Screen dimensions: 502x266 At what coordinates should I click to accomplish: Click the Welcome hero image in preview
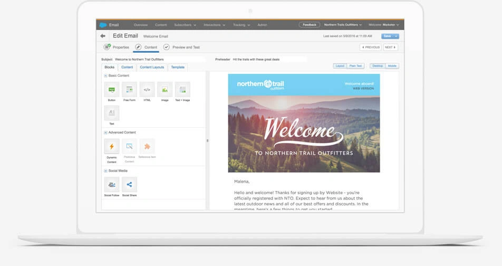[x=304, y=134]
